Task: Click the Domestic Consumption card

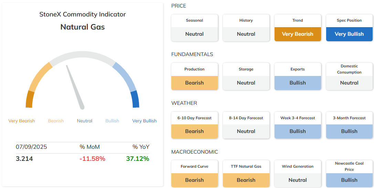Action: pyautogui.click(x=349, y=77)
